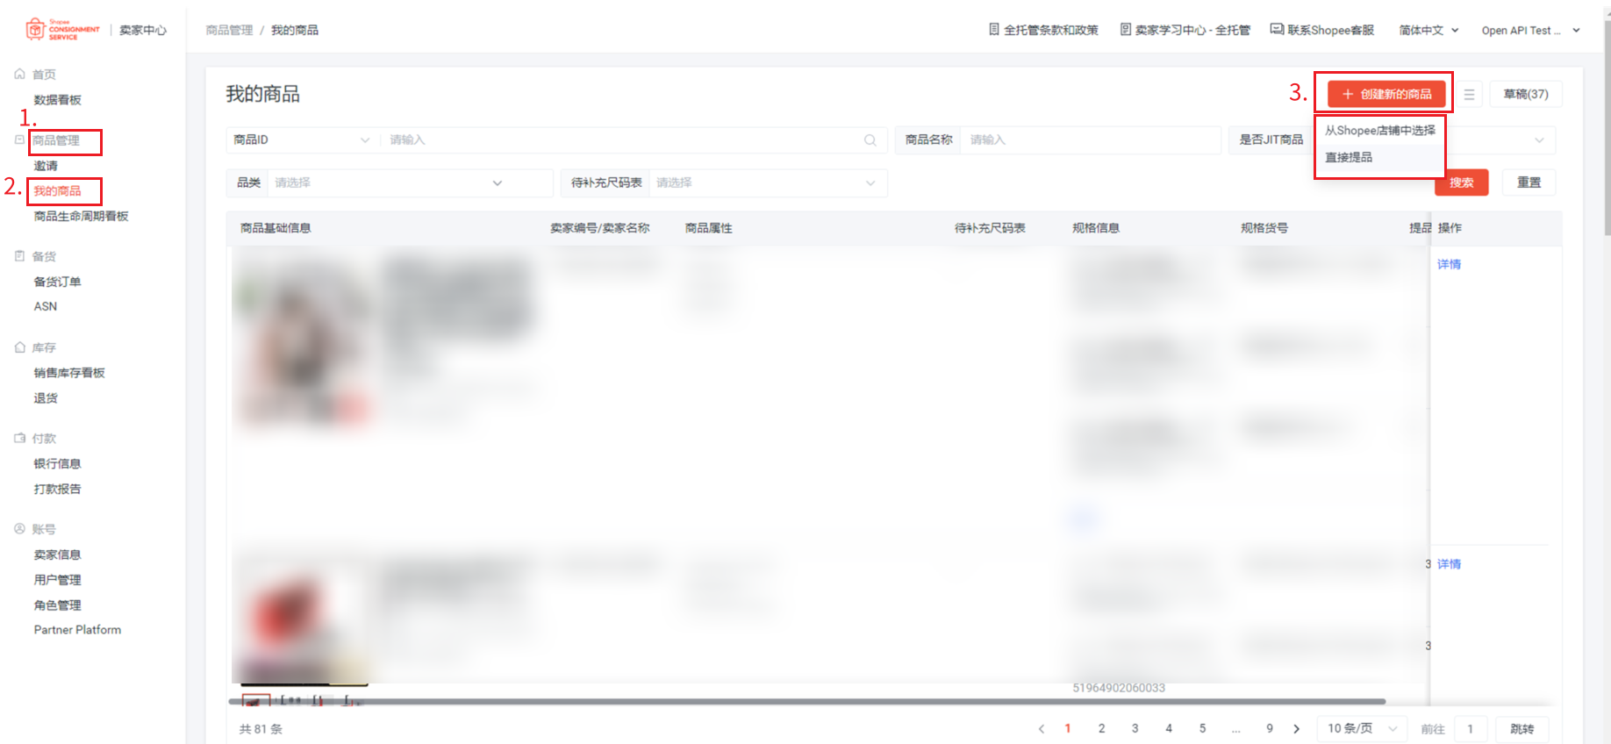Screen dimensions: 1611x744
Task: Open ASN in the sidebar
Action: click(46, 306)
